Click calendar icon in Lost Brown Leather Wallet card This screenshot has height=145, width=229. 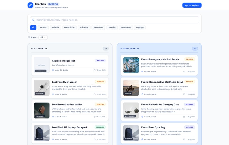coord(95,117)
